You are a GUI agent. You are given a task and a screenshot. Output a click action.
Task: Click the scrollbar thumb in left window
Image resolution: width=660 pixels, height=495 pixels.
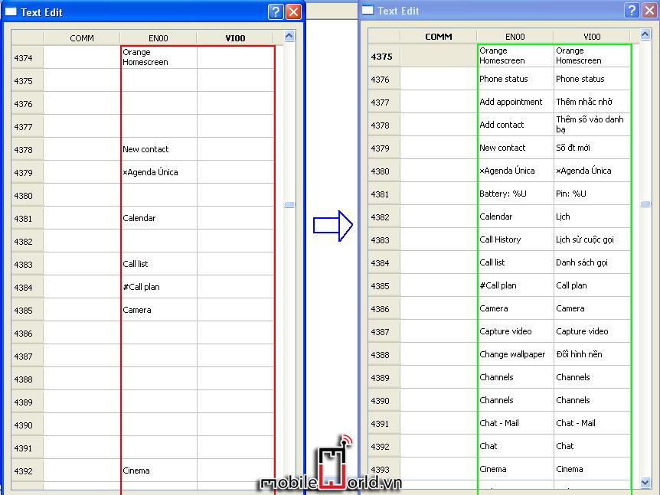pos(289,205)
